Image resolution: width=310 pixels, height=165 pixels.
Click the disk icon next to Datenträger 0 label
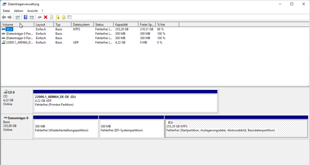pyautogui.click(x=5, y=118)
